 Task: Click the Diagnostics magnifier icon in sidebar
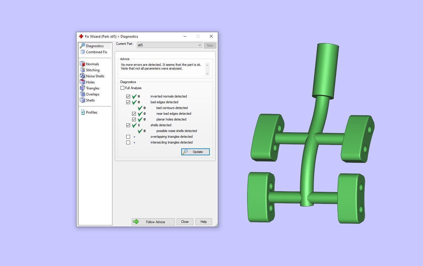point(82,46)
